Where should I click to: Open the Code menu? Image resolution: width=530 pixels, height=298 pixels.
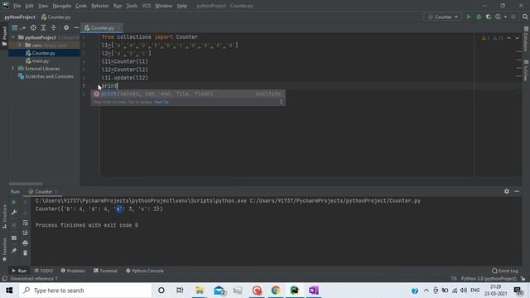tap(81, 6)
